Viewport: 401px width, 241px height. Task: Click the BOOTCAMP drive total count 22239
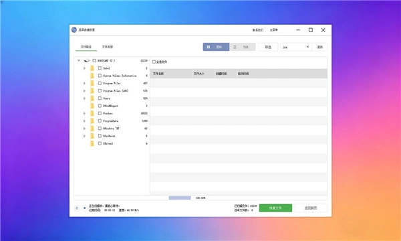click(144, 61)
